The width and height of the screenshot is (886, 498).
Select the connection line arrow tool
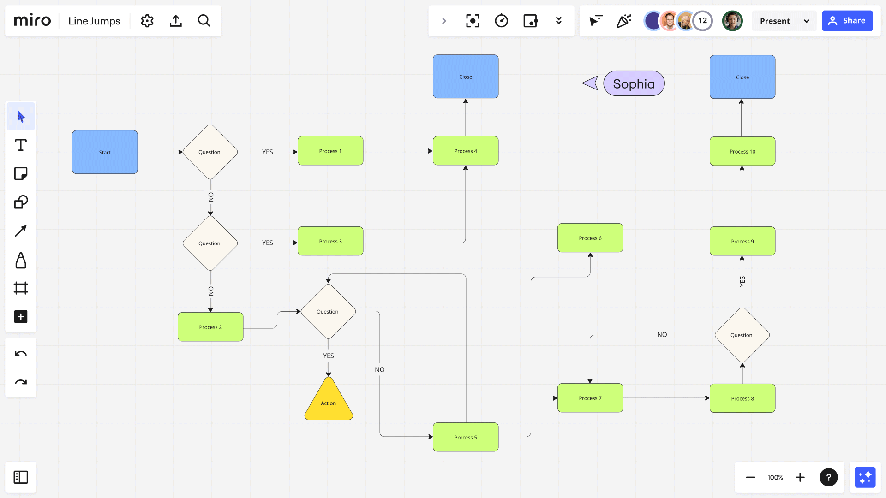[x=21, y=231]
